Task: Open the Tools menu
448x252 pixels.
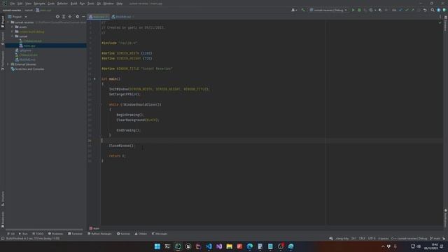Action: (x=91, y=3)
